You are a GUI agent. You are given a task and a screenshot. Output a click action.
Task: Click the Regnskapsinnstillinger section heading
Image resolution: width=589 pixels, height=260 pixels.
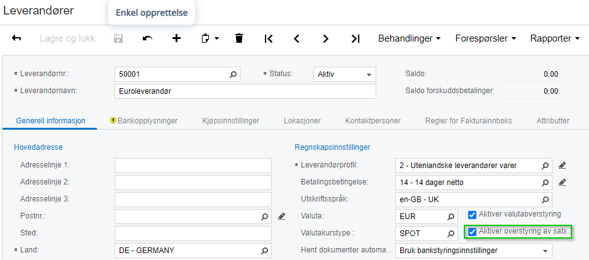click(x=332, y=147)
